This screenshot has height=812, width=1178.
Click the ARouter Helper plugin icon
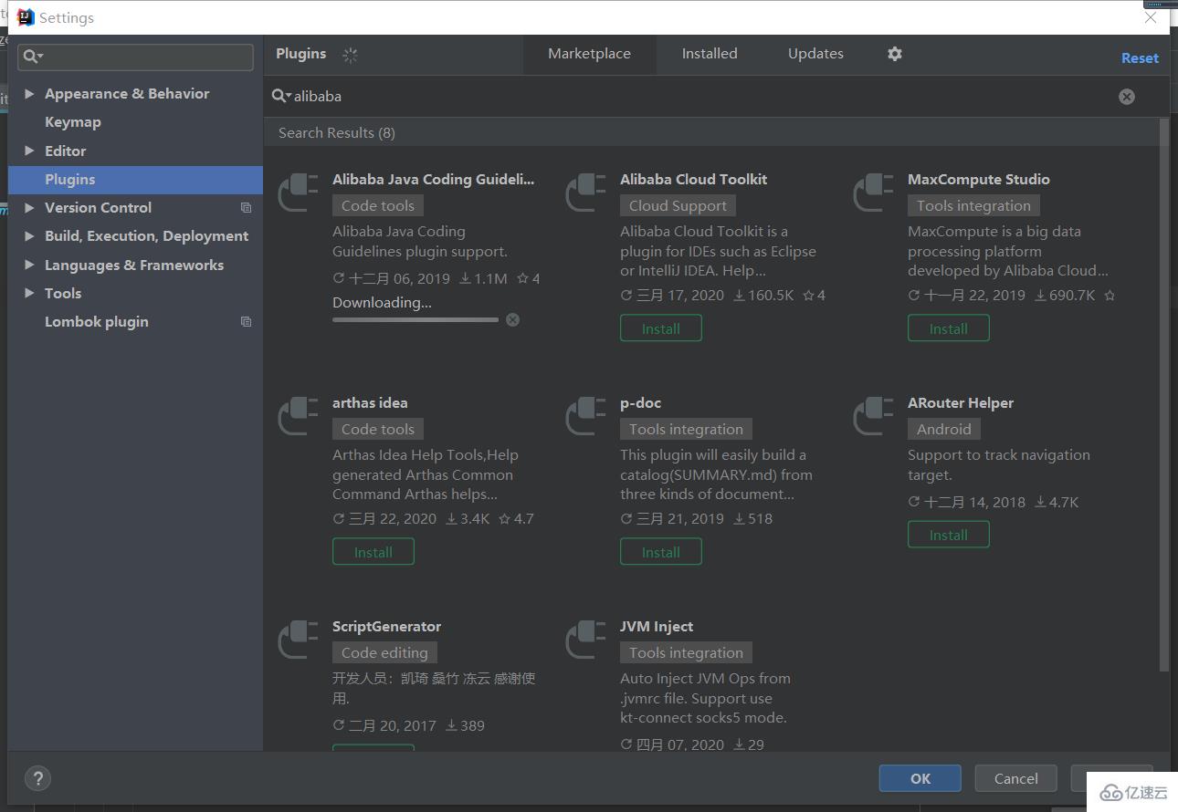pos(873,416)
